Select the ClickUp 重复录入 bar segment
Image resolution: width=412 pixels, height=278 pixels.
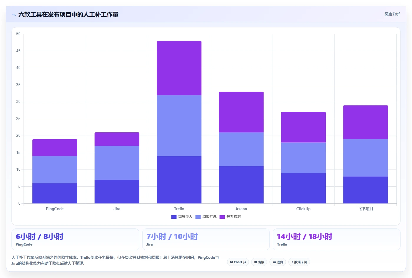pos(303,188)
